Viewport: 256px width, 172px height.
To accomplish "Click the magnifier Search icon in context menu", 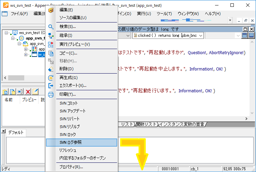I will [x=51, y=27].
